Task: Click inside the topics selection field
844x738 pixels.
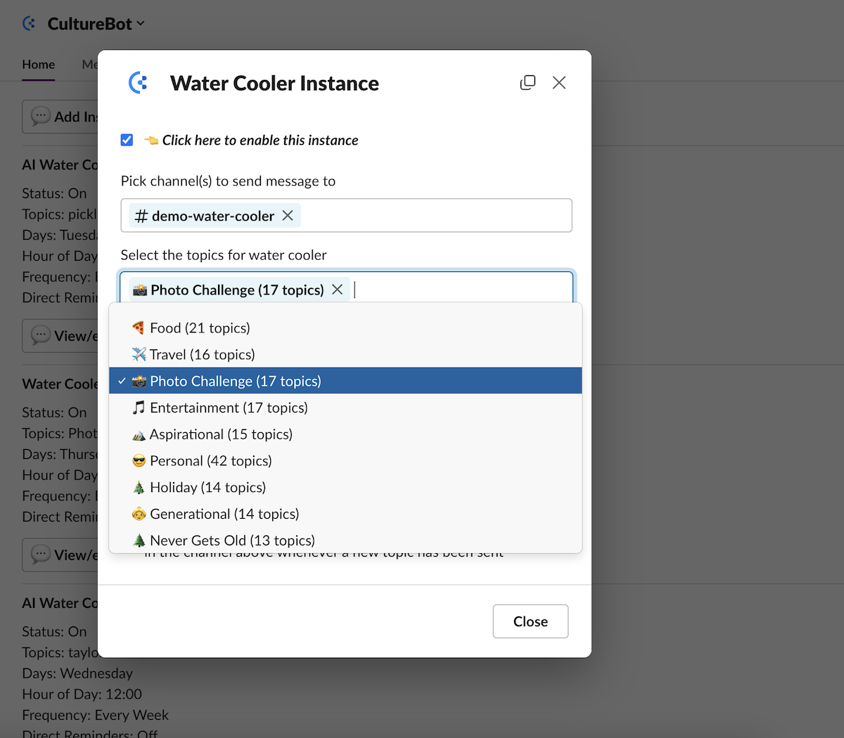Action: 347,289
